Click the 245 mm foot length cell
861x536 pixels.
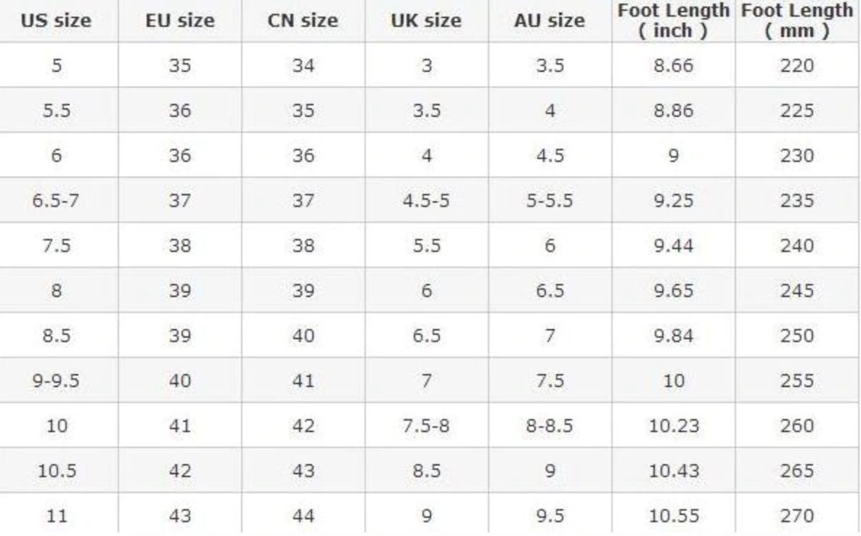(797, 291)
